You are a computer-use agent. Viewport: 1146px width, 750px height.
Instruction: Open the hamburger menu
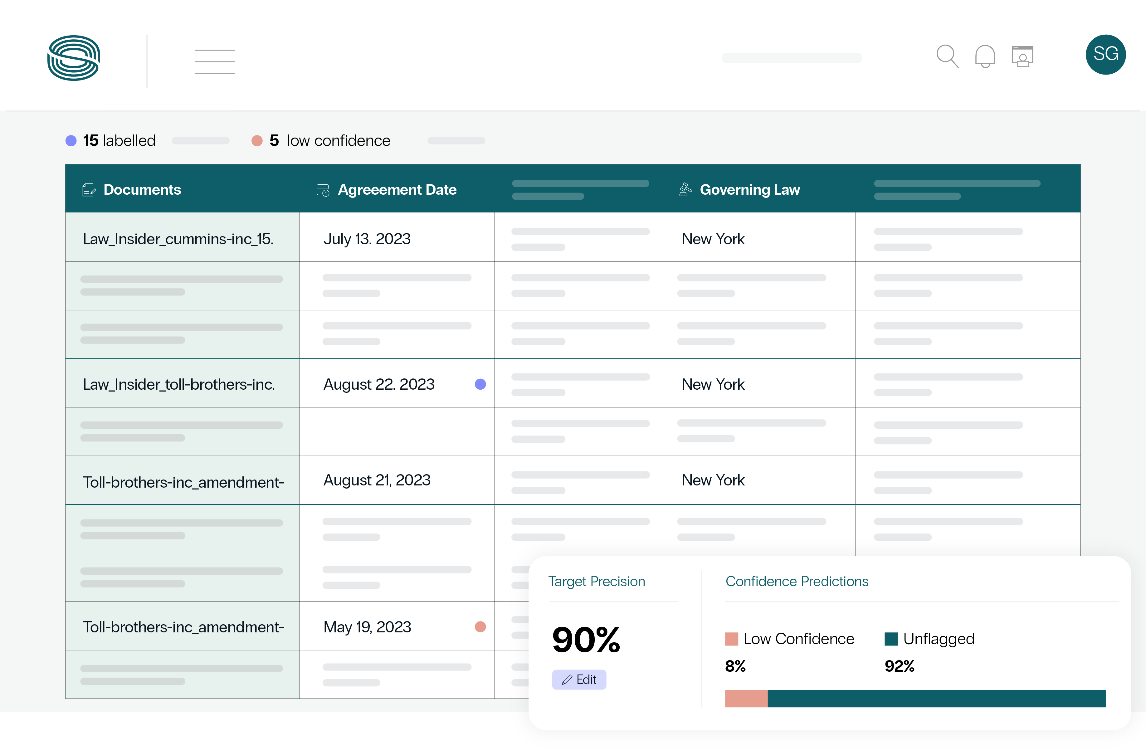215,61
